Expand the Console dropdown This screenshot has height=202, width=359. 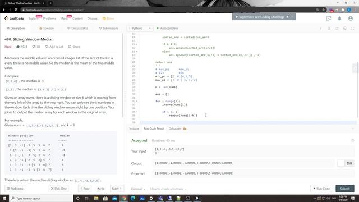[x=138, y=189]
